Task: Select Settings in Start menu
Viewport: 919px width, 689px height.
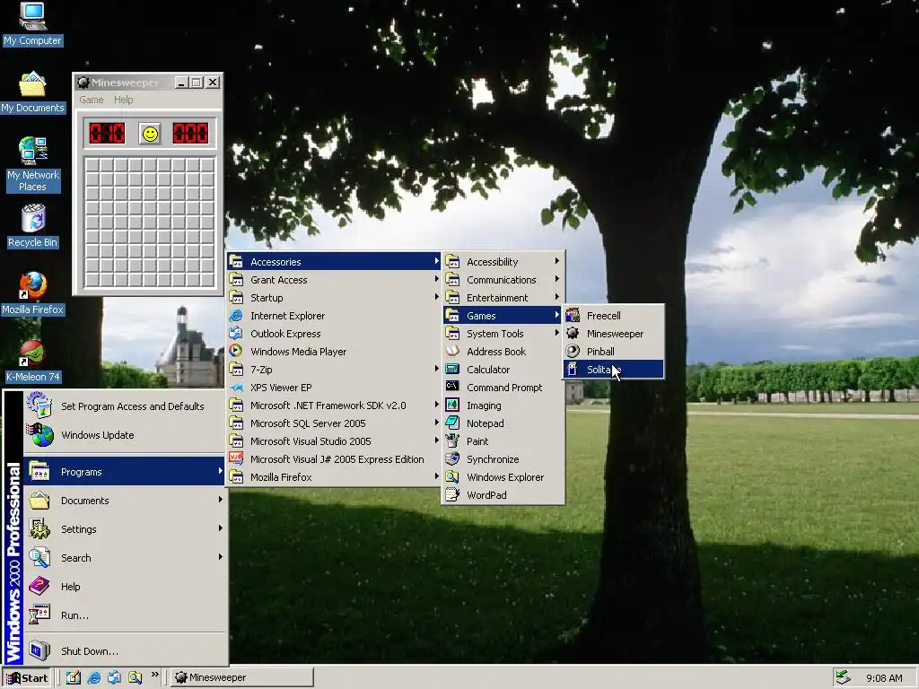Action: click(x=125, y=529)
